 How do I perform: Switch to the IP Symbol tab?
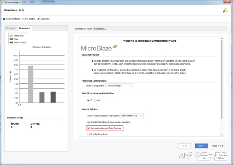pyautogui.click(x=11, y=28)
